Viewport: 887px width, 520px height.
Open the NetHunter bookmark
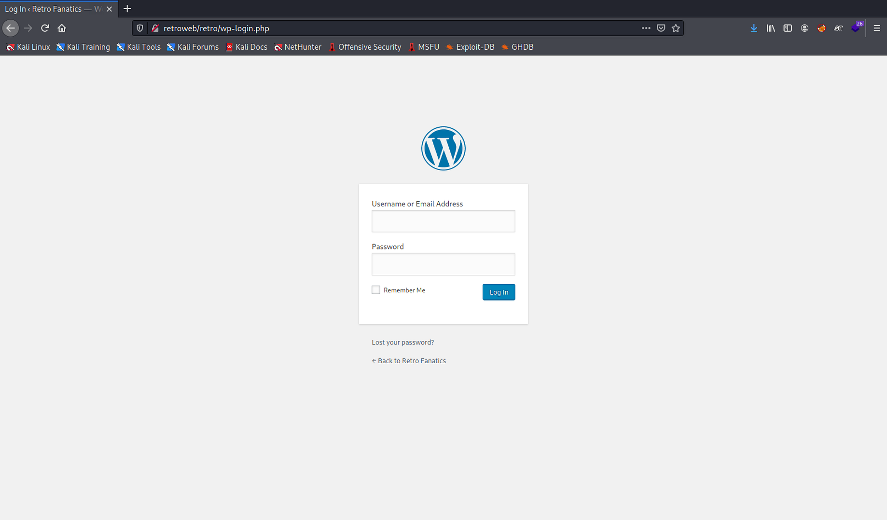[298, 47]
